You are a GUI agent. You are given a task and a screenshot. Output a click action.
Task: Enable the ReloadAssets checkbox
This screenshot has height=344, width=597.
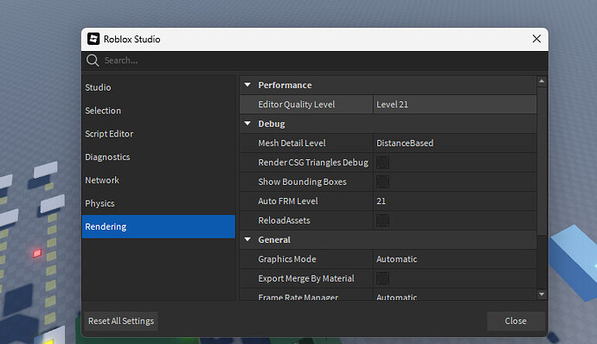pyautogui.click(x=382, y=220)
